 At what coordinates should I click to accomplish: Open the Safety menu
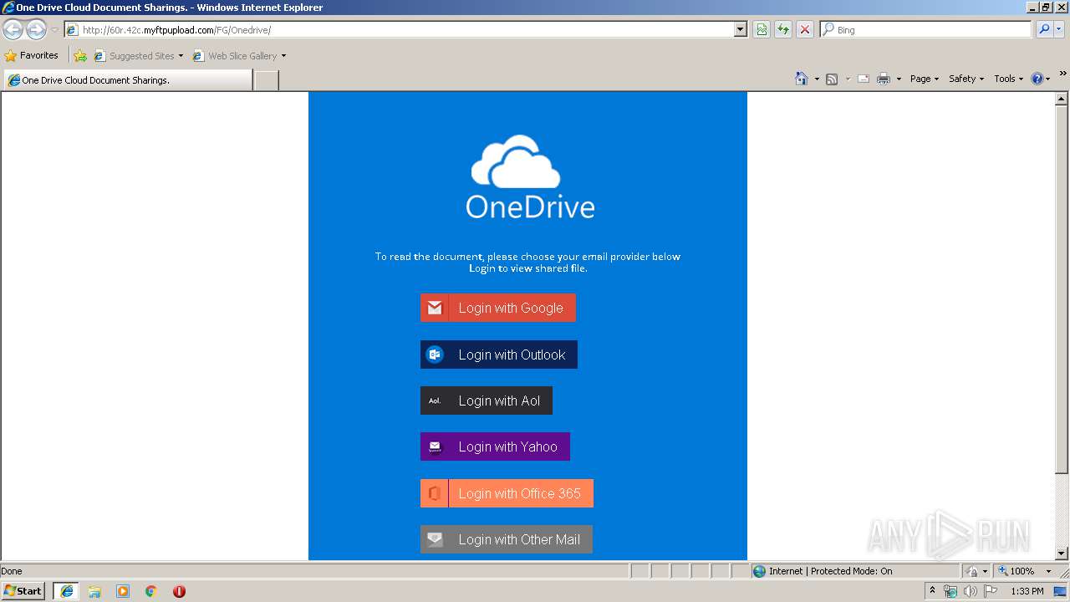point(966,79)
